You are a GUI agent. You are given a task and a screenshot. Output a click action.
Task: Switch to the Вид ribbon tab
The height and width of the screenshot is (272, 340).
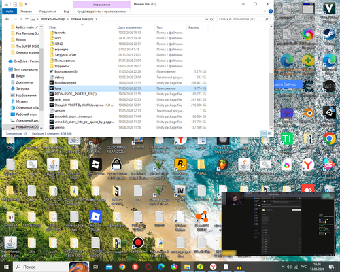pyautogui.click(x=66, y=12)
